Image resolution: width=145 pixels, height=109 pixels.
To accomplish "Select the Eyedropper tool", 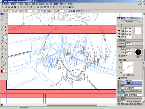I will click(2, 57).
